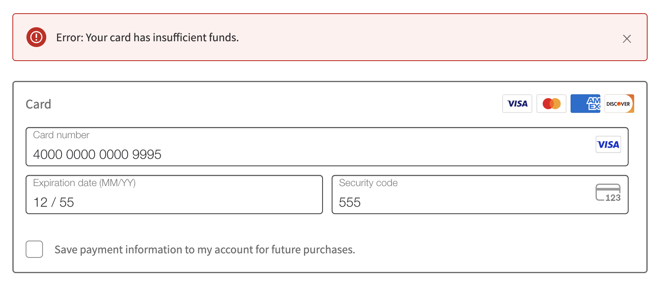The image size is (660, 288).
Task: Click the CVC card icon showing 123
Action: tap(608, 193)
